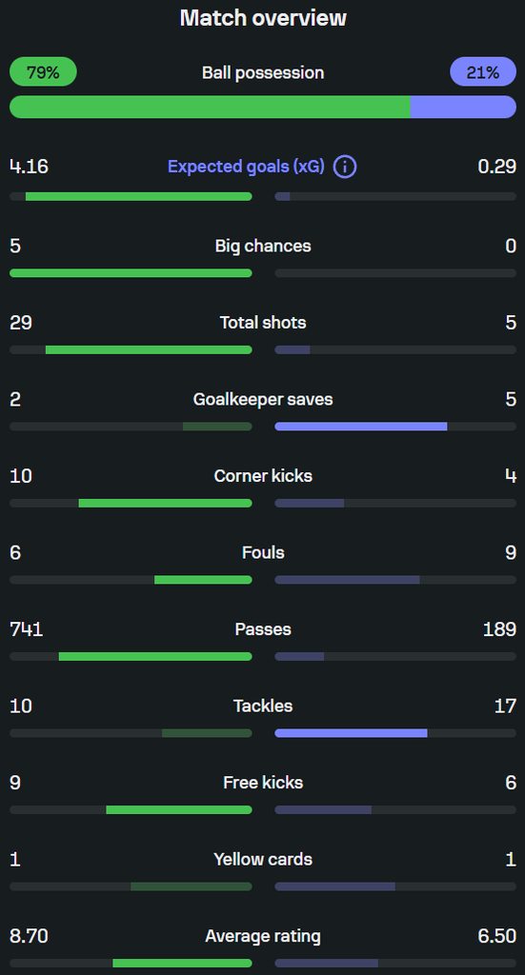Click the green Total shots bar
The height and width of the screenshot is (975, 525).
tap(149, 350)
